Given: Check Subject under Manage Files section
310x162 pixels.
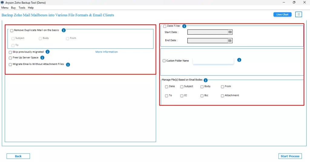Looking at the screenshot, I should click(182, 87).
